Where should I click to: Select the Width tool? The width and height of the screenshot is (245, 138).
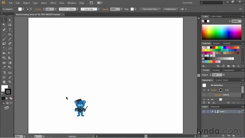pyautogui.click(x=4, y=53)
